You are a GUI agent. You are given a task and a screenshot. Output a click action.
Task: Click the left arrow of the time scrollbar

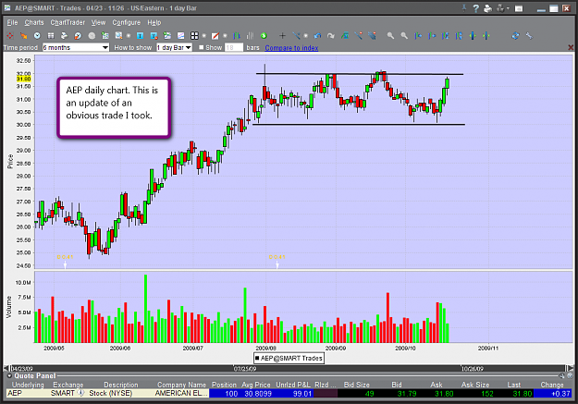click(x=6, y=368)
